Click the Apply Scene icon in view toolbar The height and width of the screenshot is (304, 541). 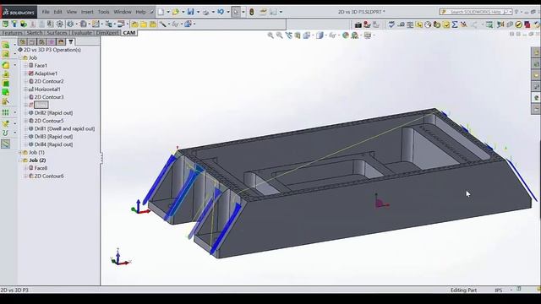pyautogui.click(x=355, y=35)
